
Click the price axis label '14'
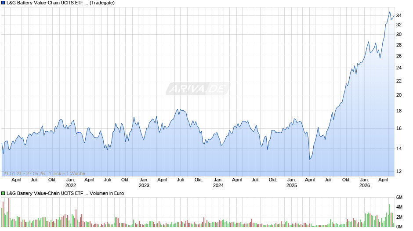(x=399, y=148)
